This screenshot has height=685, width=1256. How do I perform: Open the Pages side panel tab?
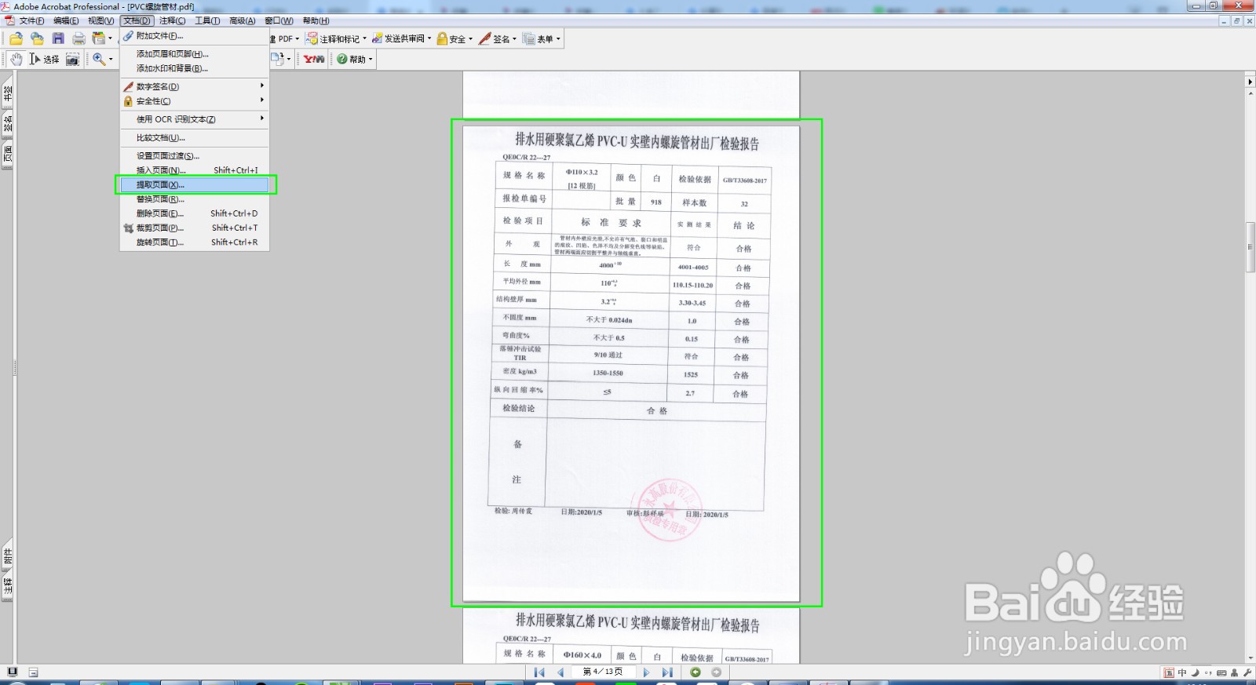click(7, 153)
